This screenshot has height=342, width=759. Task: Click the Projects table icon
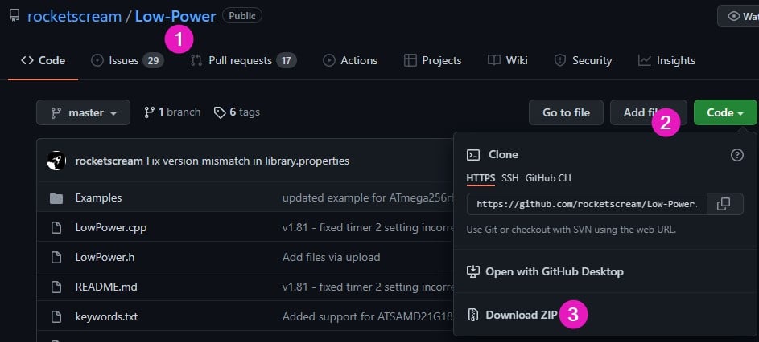point(410,60)
